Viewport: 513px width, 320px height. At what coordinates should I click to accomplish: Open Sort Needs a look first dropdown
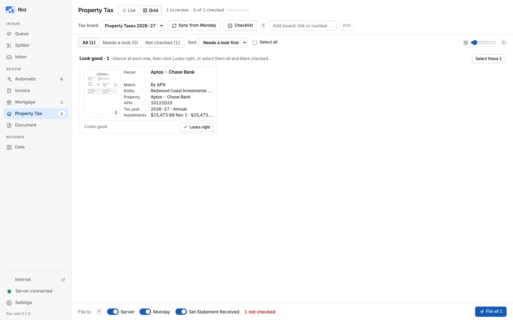tap(223, 43)
